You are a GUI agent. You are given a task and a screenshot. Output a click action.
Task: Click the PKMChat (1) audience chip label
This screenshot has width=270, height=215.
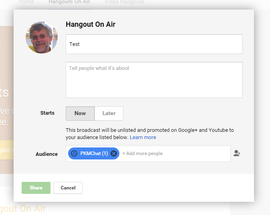coord(94,153)
